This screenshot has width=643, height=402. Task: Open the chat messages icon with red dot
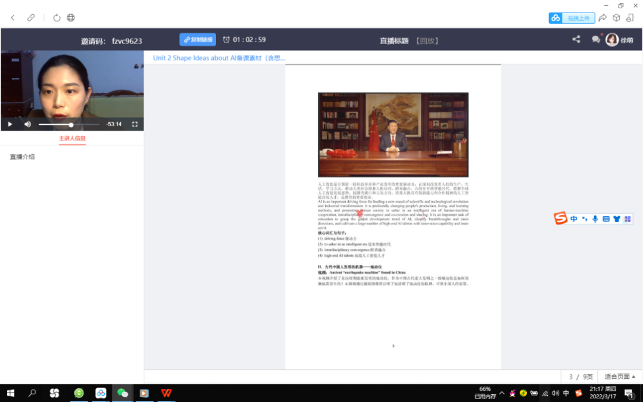(x=595, y=39)
